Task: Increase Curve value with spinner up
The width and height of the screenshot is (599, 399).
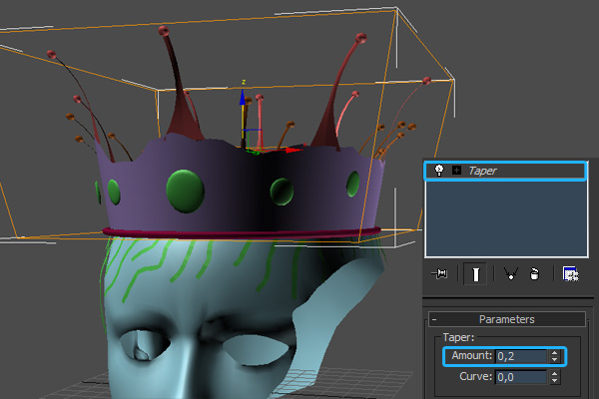Action: click(x=554, y=373)
